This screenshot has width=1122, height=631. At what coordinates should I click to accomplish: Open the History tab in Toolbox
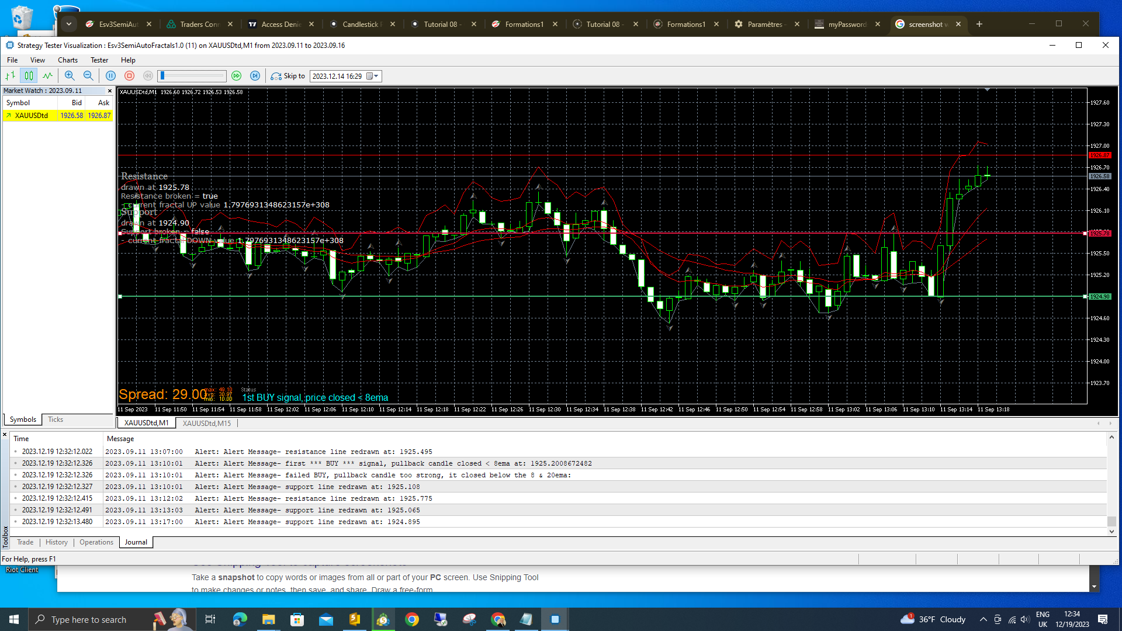[x=57, y=542]
